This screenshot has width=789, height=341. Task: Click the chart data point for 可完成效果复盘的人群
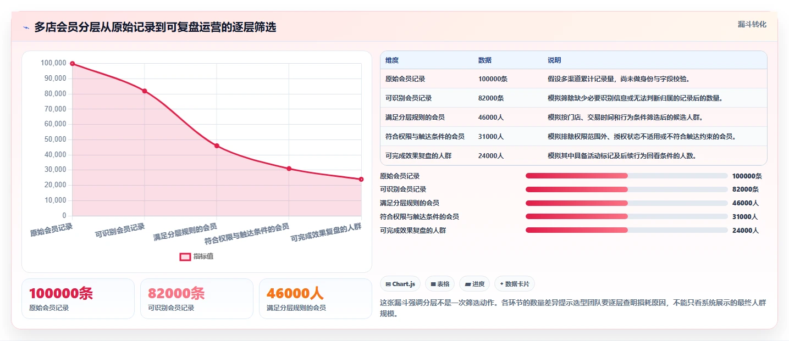pyautogui.click(x=361, y=179)
